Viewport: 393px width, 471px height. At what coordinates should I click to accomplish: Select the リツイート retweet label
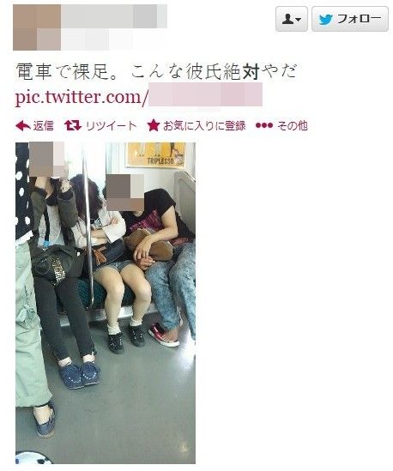coord(111,125)
